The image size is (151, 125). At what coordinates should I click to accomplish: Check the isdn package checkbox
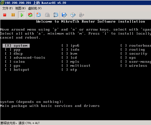65,50
